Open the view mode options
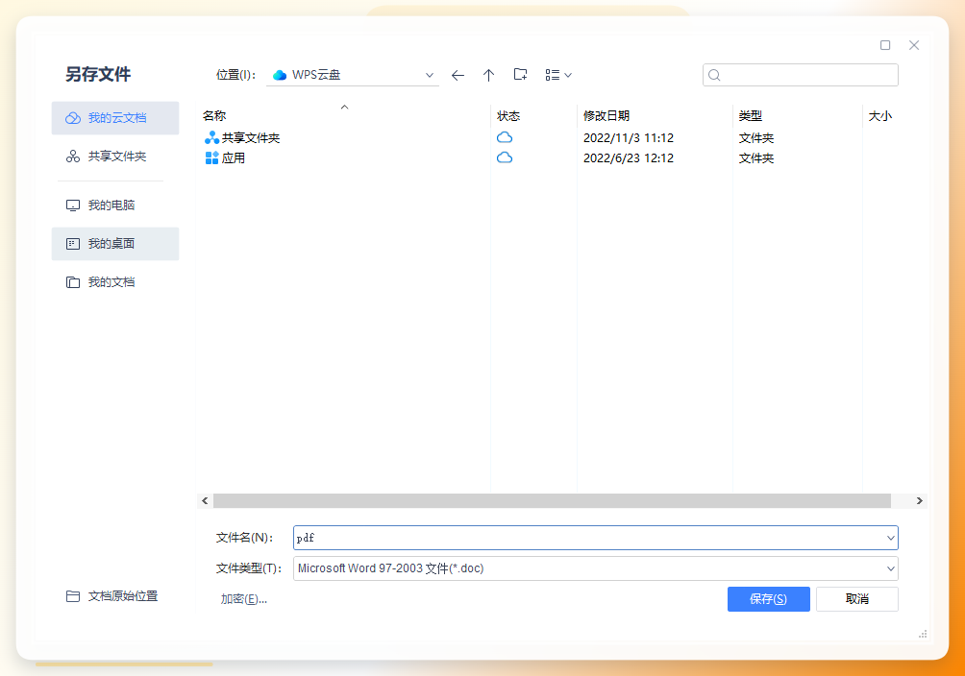Image resolution: width=965 pixels, height=676 pixels. pos(558,75)
